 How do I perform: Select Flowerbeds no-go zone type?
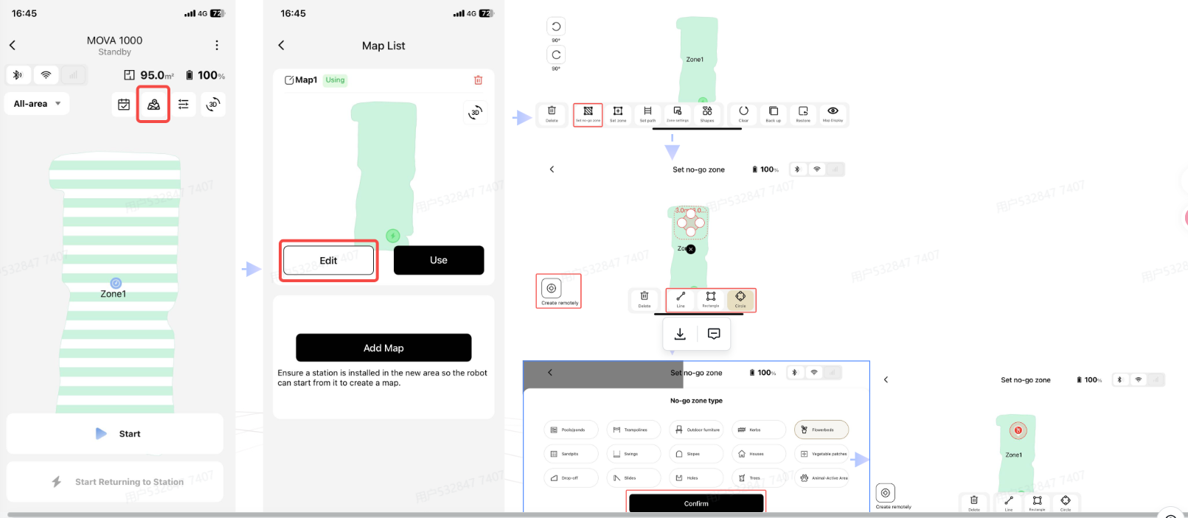point(821,430)
